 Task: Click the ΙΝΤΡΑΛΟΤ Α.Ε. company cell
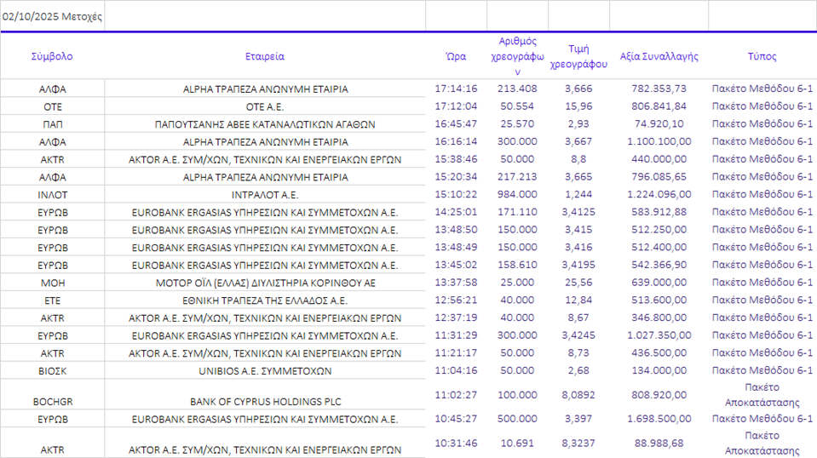(265, 195)
